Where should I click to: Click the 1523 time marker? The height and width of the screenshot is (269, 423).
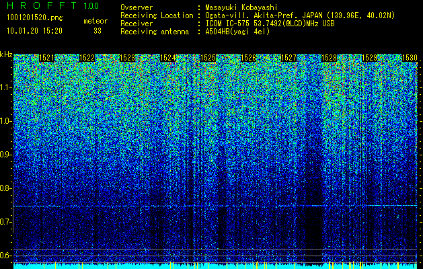(x=127, y=58)
